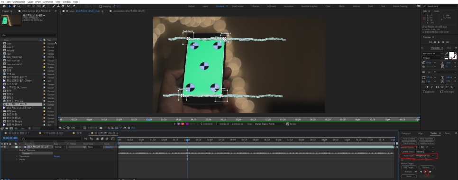Open Parent & Link None dropdown

[x=94, y=147]
